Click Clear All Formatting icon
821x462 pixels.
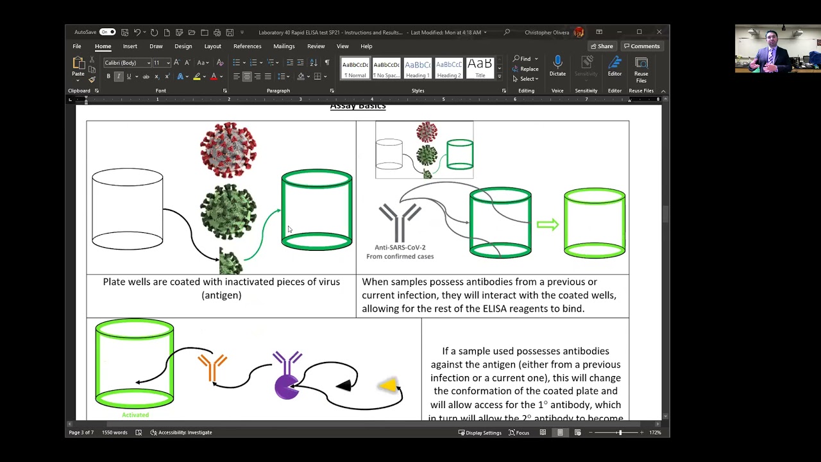click(x=220, y=62)
